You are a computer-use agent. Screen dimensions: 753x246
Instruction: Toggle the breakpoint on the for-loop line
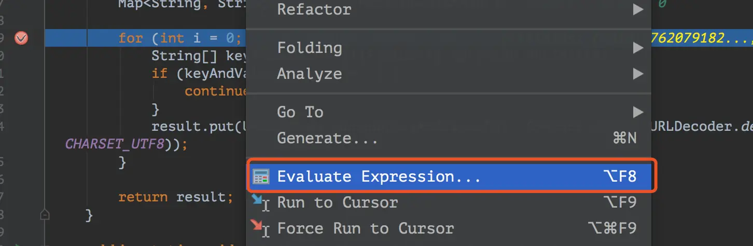pos(21,38)
